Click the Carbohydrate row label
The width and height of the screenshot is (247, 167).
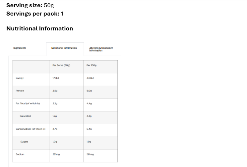(31, 129)
